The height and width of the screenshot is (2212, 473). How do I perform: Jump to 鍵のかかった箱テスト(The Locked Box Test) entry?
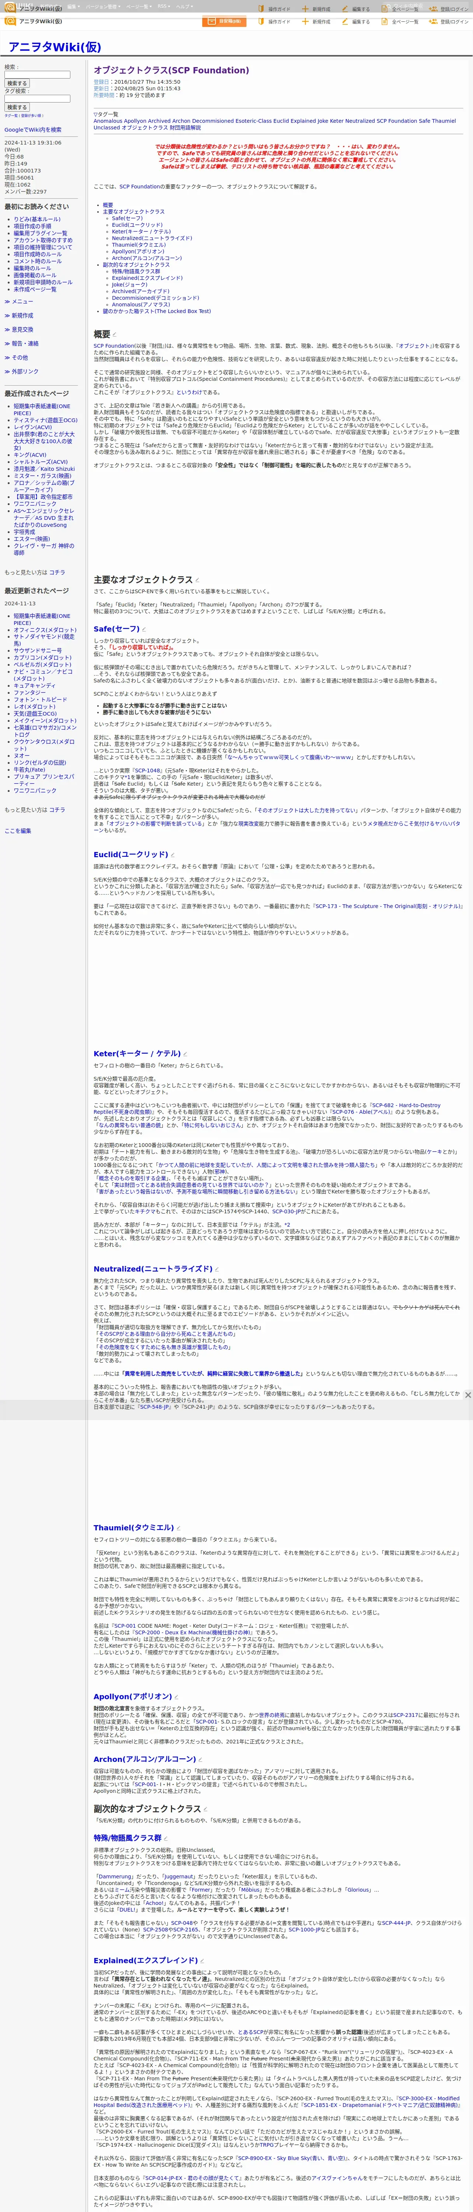pyautogui.click(x=156, y=312)
